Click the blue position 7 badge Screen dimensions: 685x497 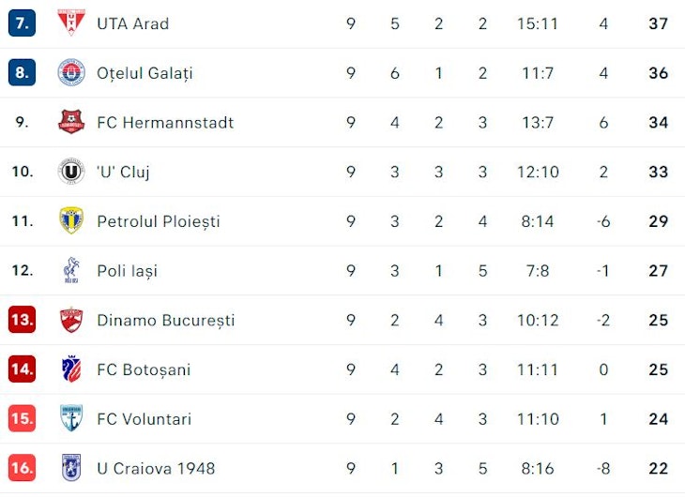(22, 23)
